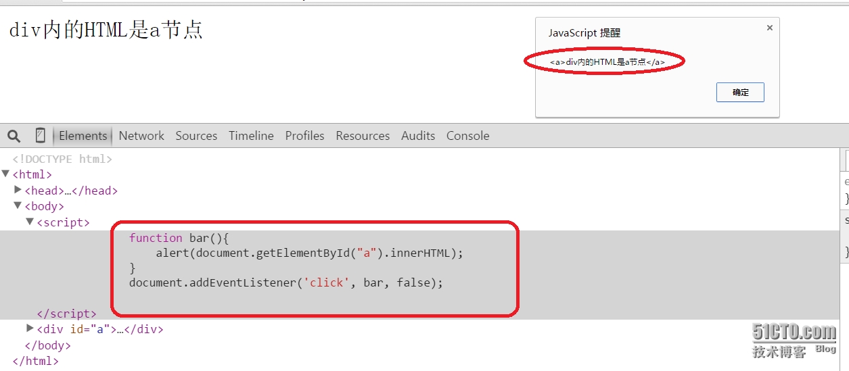Expand the div id="a" node triangle
This screenshot has height=371, width=849.
tap(30, 328)
